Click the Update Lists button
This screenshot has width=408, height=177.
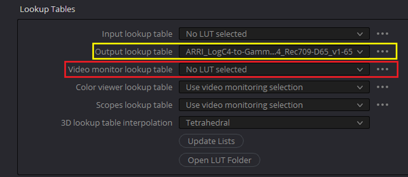[x=211, y=141]
